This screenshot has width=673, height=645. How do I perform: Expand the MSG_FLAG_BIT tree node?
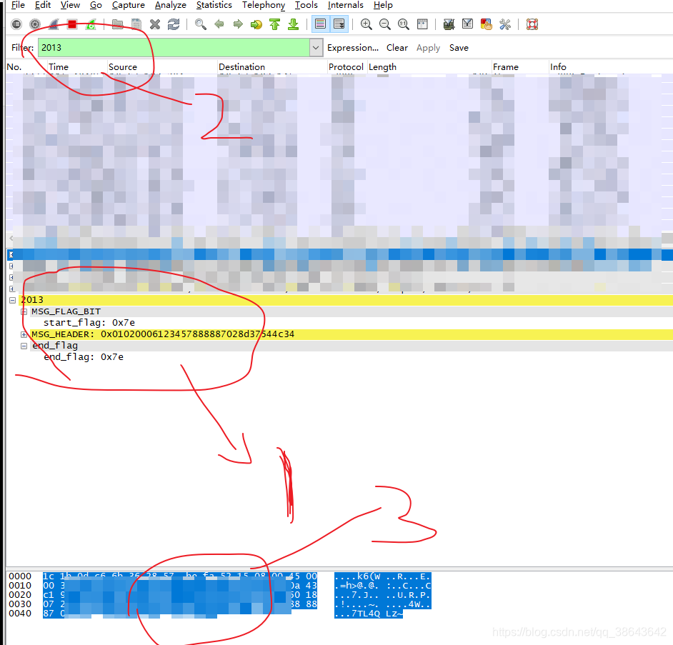tap(24, 311)
